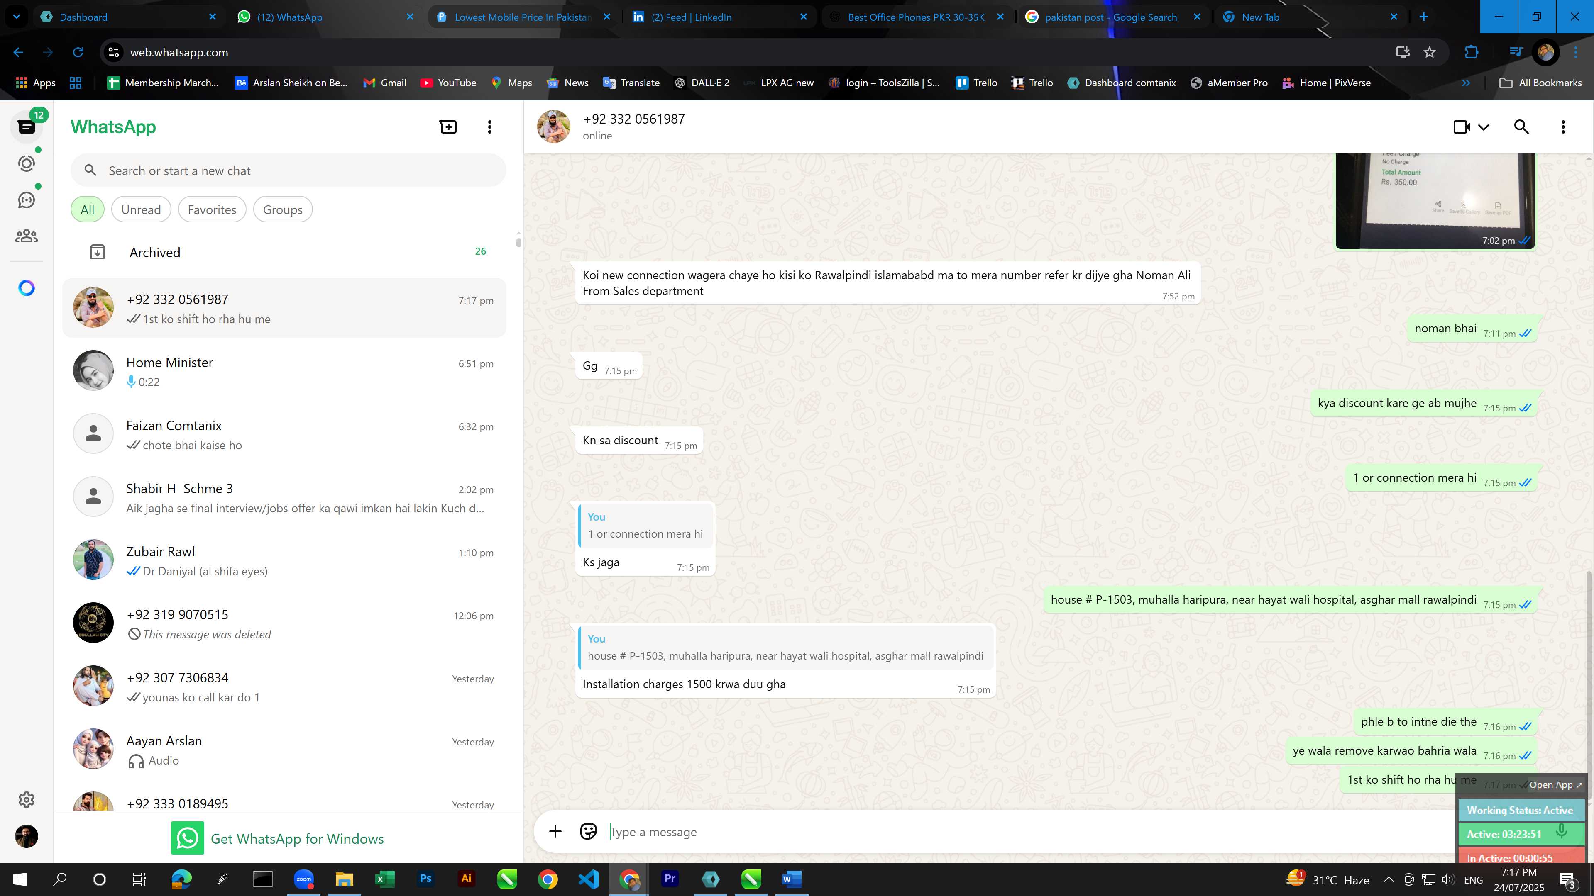Viewport: 1594px width, 896px height.
Task: Go back with browser back arrow
Action: 19,53
